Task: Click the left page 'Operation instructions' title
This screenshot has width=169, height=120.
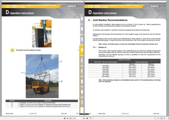Action: (22, 13)
